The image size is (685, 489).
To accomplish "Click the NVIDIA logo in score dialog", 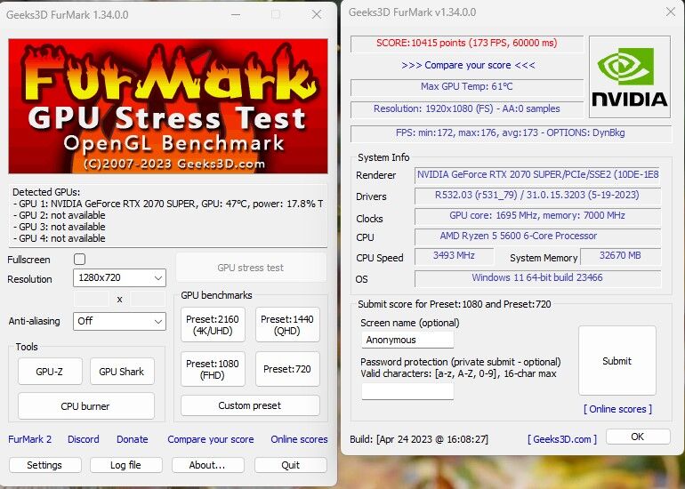I will point(630,76).
